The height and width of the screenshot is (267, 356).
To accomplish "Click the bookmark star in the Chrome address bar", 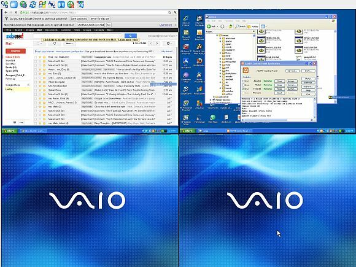I will tap(169, 12).
